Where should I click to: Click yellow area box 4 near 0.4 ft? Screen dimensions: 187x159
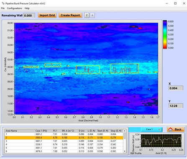(x=53, y=65)
